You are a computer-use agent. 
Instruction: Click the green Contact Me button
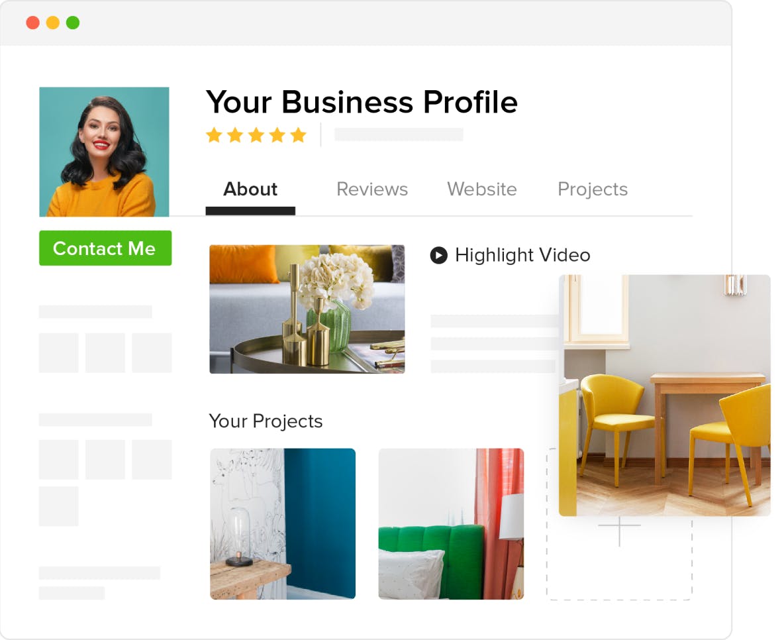point(105,248)
